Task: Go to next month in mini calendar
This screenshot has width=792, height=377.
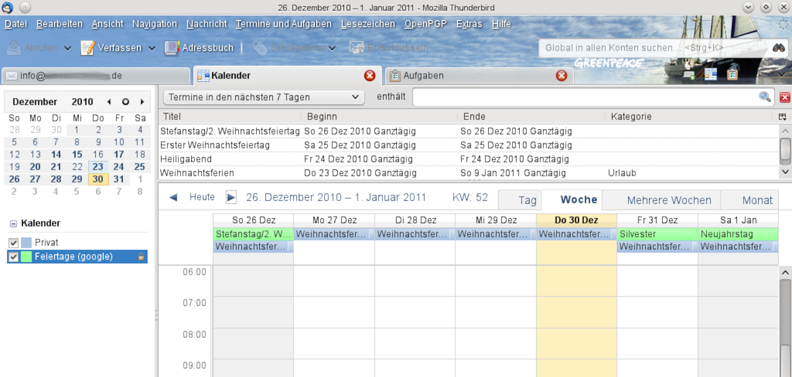Action: tap(142, 102)
